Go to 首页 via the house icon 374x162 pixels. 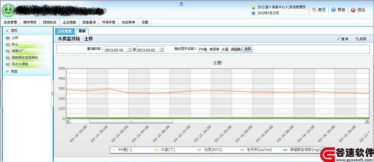314,10
